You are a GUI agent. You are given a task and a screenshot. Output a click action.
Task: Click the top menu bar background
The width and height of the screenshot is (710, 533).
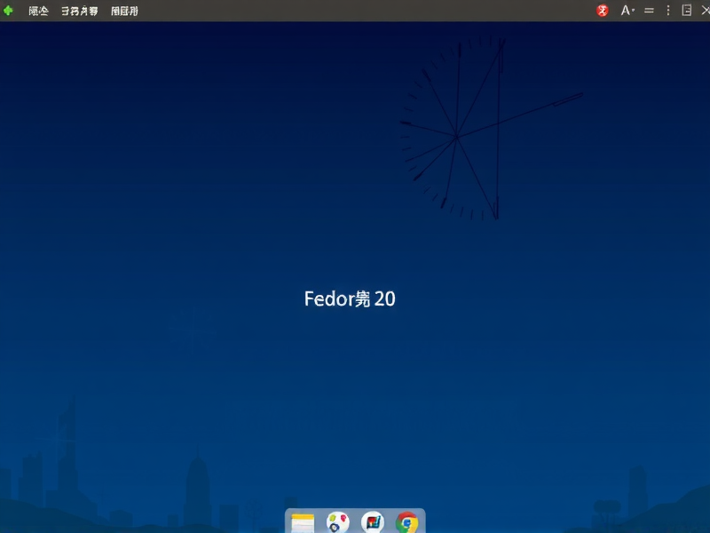point(355,10)
